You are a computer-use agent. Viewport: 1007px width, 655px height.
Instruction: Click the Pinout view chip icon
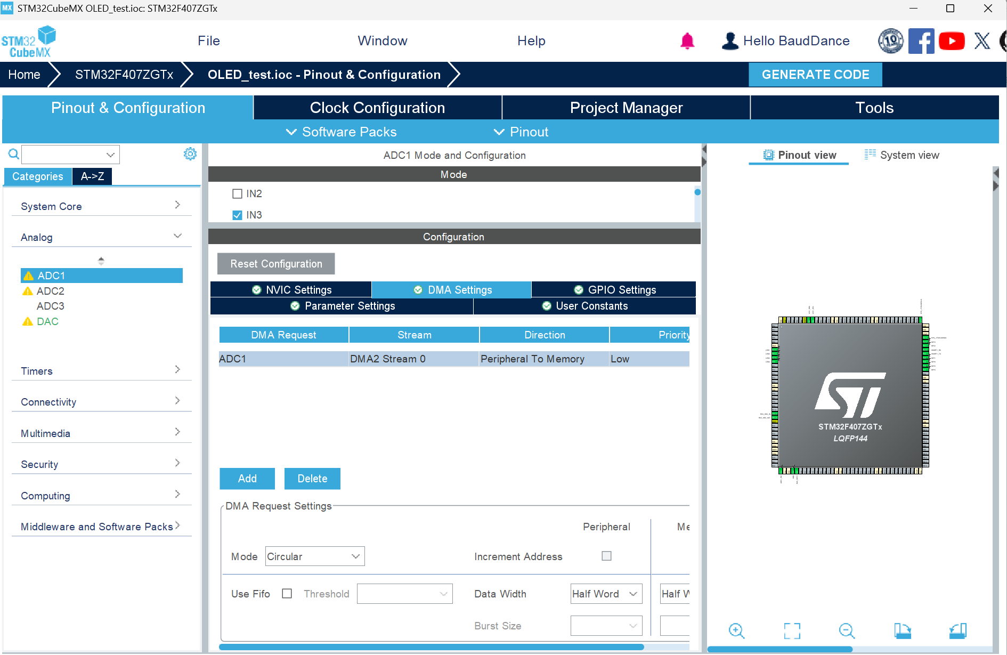(768, 155)
